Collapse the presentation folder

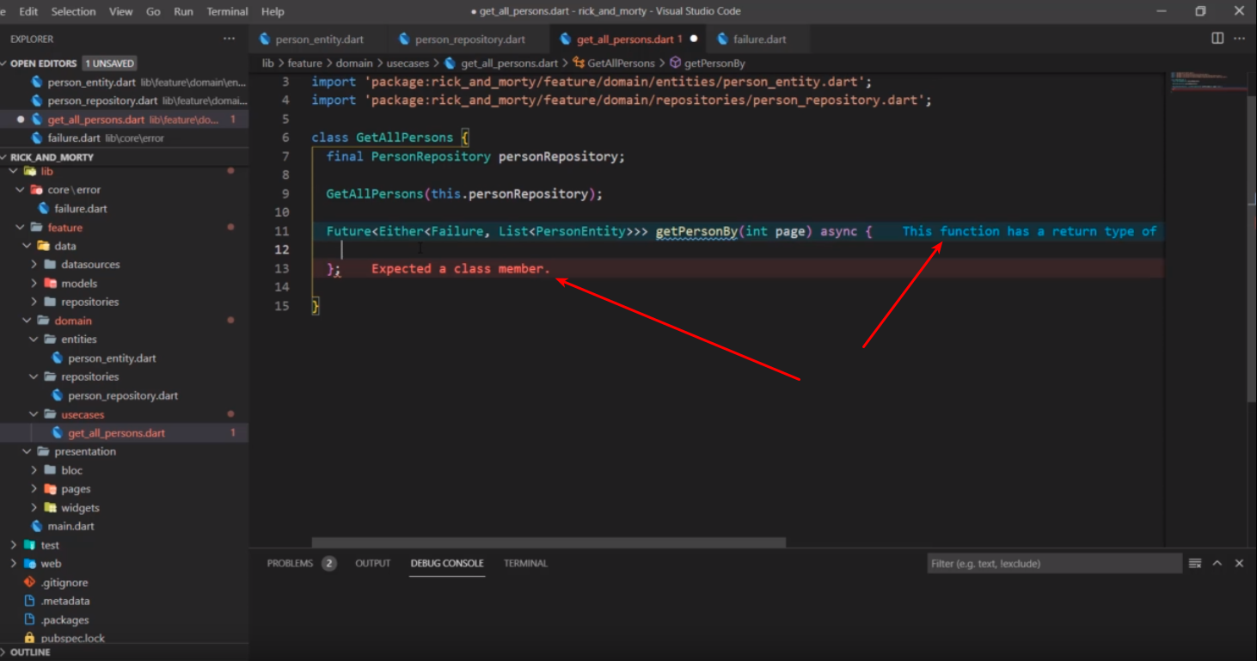(27, 451)
